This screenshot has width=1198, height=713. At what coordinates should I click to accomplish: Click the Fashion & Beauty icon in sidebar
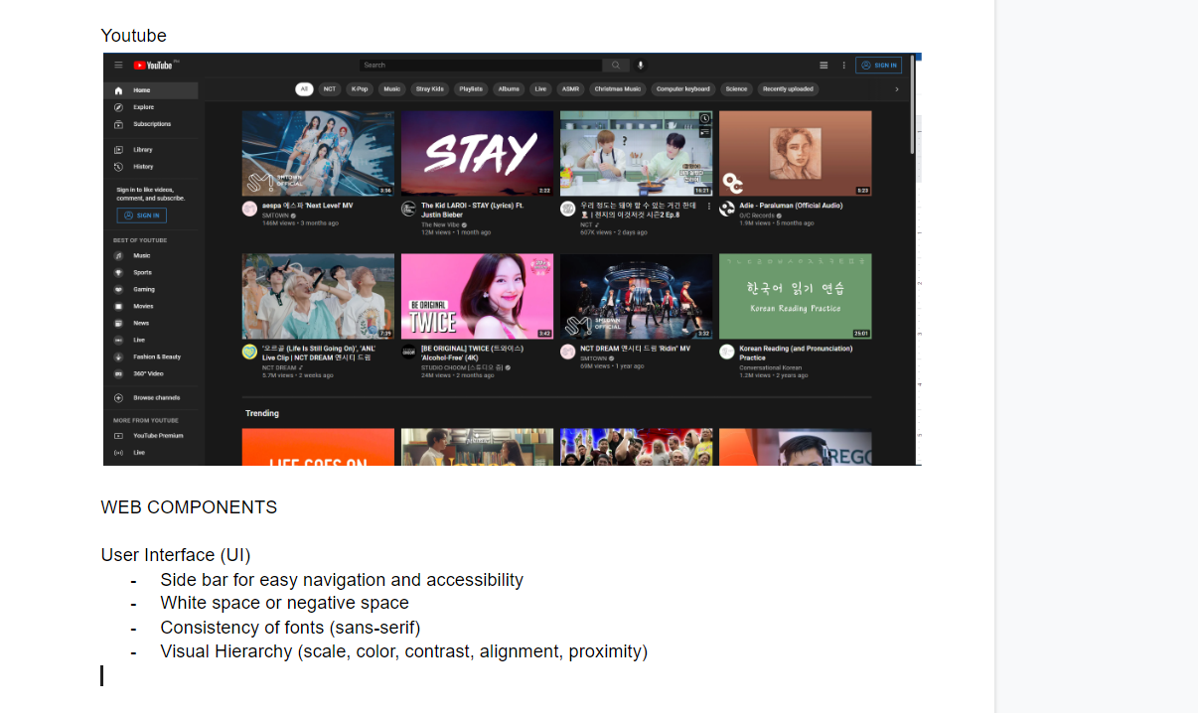pyautogui.click(x=118, y=356)
